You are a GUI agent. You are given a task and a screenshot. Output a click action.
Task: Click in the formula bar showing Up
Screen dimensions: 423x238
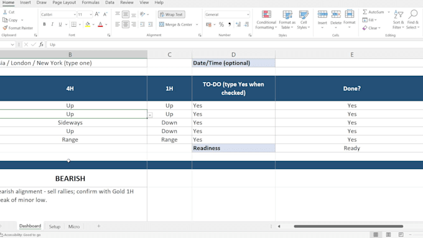click(235, 45)
